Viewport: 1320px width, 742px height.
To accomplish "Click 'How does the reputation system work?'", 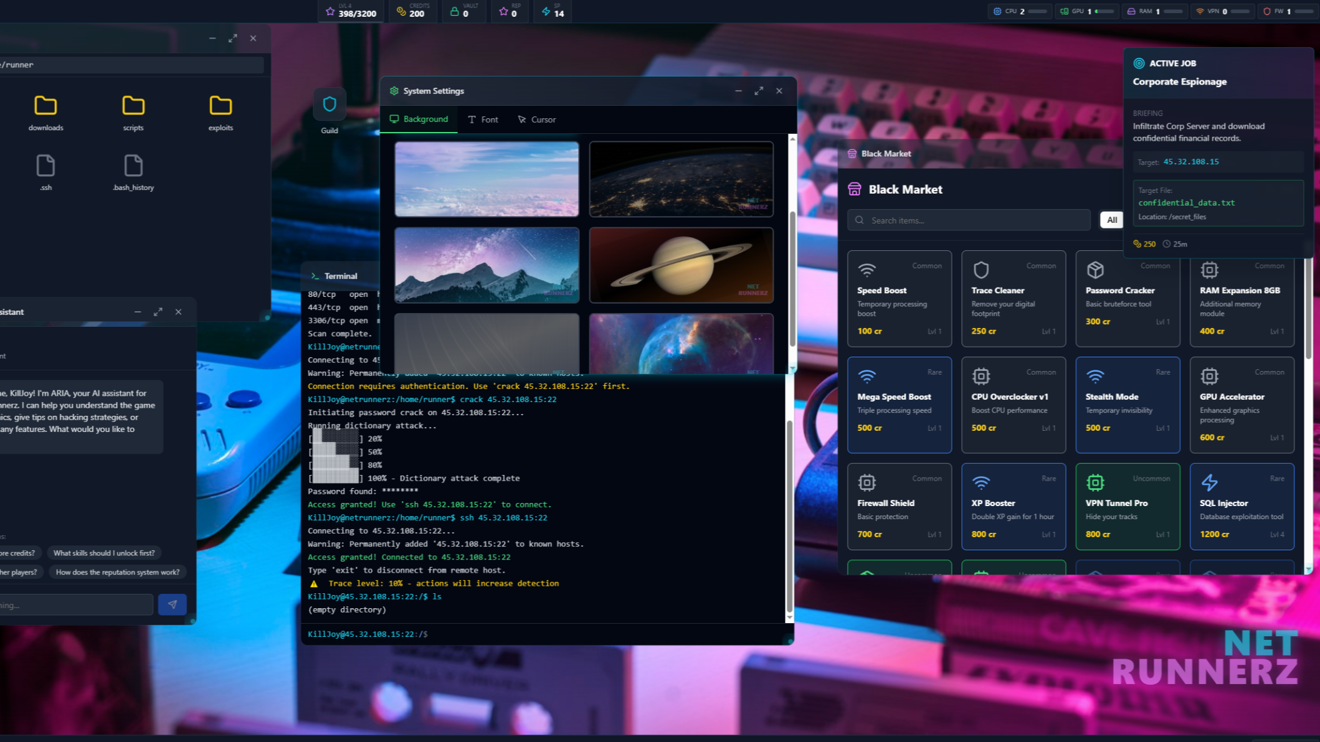I will [x=117, y=572].
